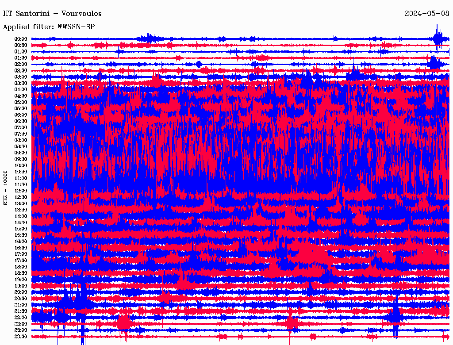Click the 23:00 time label
This screenshot has width=453, height=345.
[x=21, y=330]
